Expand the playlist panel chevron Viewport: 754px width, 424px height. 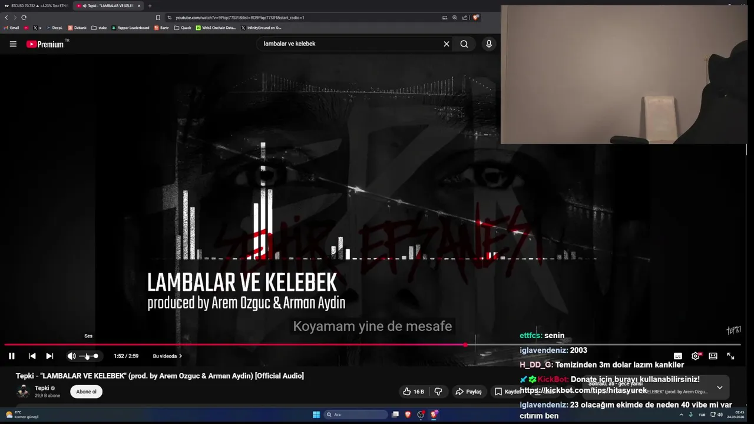[x=719, y=387]
